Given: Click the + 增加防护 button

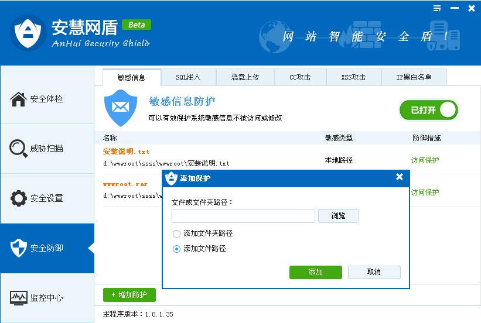Looking at the screenshot, I should point(129,295).
